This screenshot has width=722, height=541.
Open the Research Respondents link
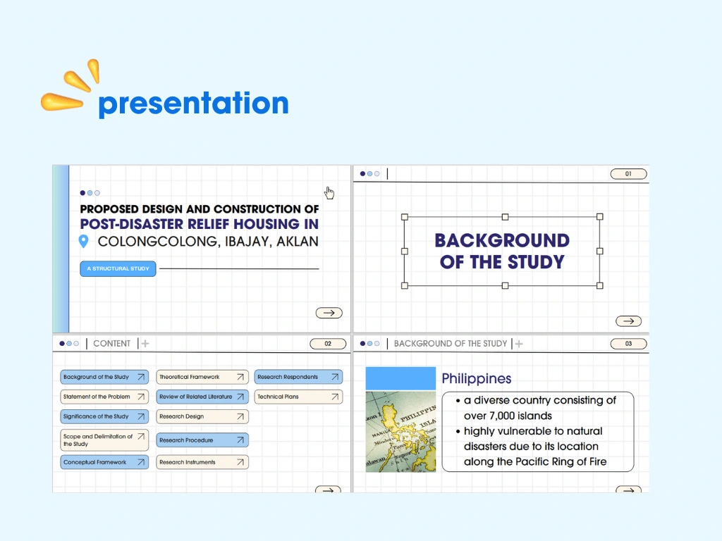(x=298, y=377)
